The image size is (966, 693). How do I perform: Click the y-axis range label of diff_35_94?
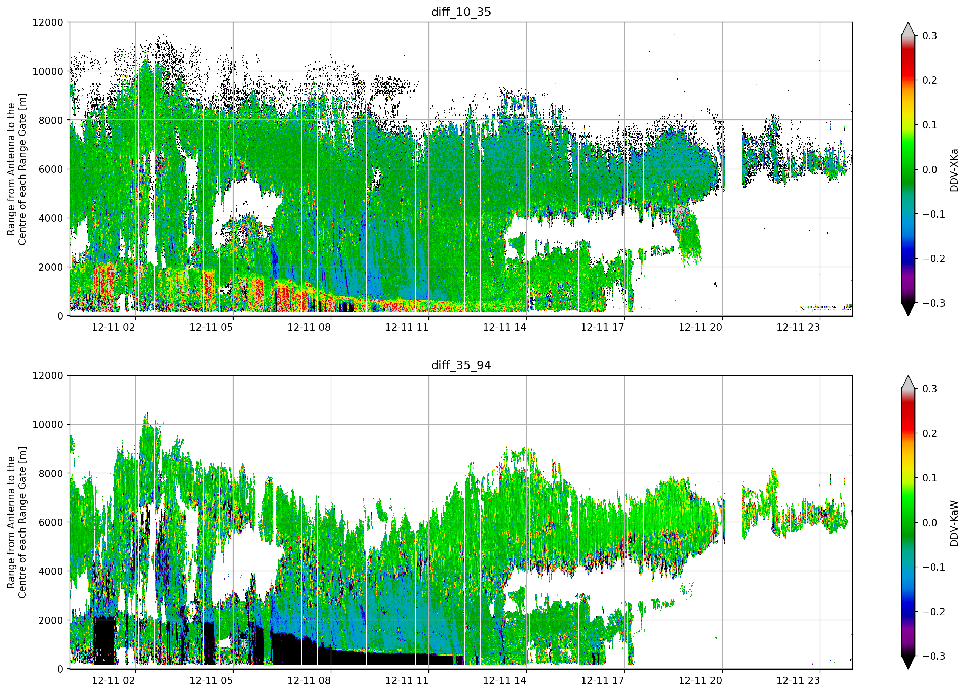coord(16,522)
